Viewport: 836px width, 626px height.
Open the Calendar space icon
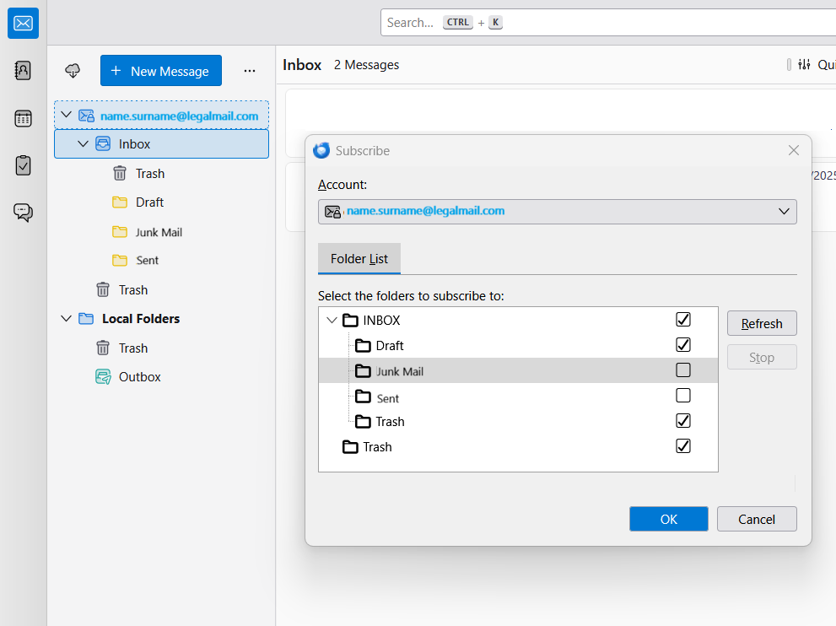pos(23,119)
